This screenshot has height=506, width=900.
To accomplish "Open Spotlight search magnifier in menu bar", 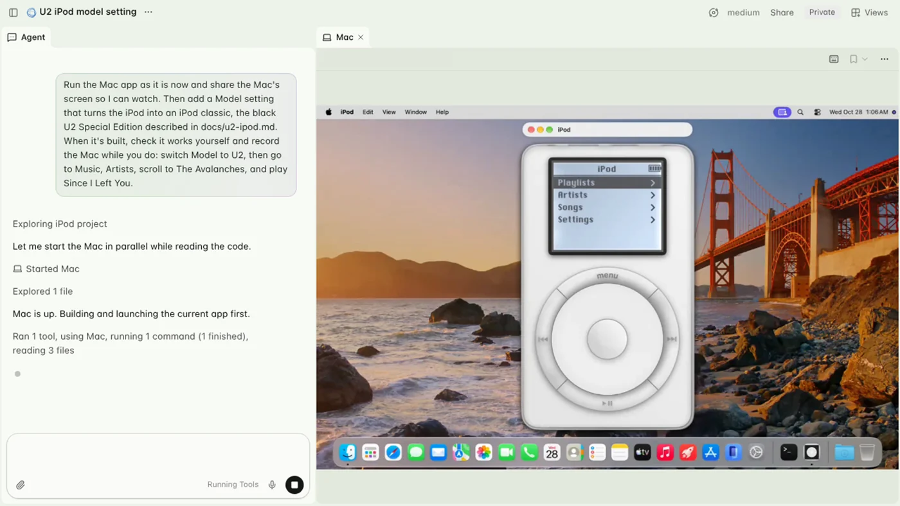I will click(800, 112).
